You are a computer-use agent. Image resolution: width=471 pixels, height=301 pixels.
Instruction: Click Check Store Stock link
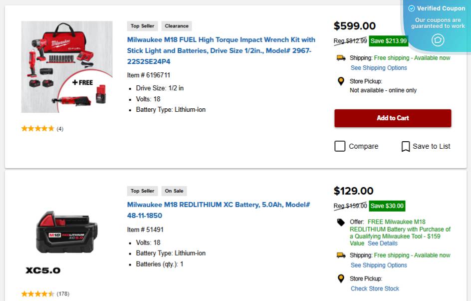pos(375,289)
